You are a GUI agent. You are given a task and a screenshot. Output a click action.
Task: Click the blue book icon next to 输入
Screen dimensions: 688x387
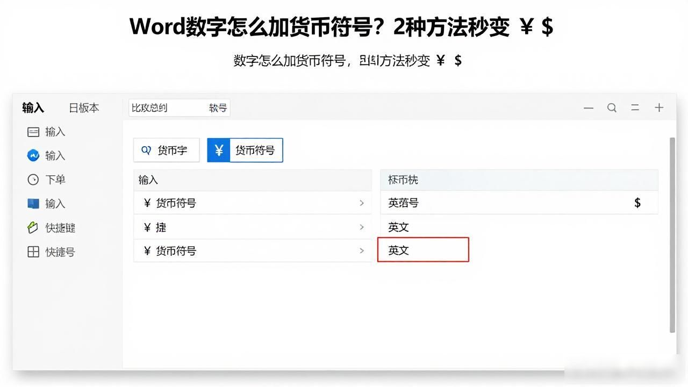(x=33, y=204)
